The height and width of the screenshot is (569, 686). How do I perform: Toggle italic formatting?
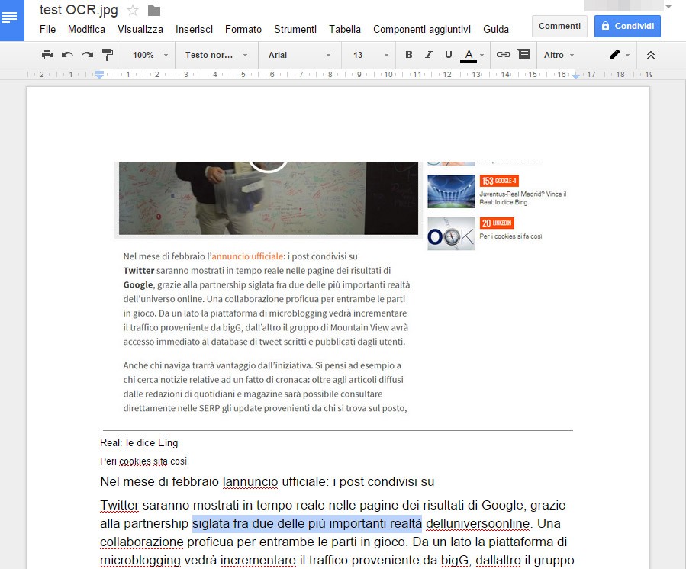[428, 55]
